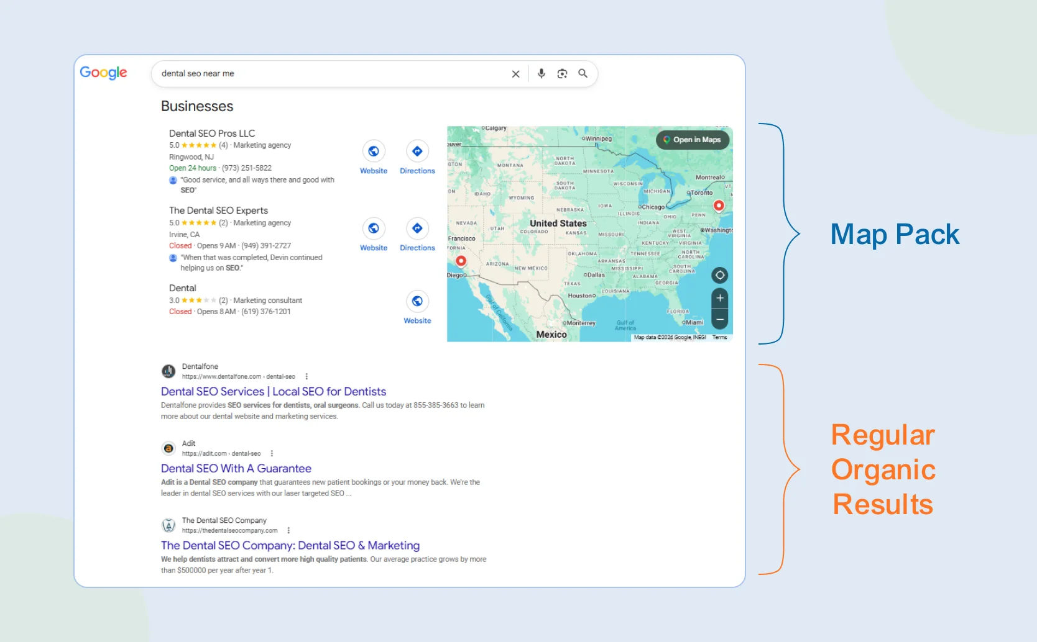The image size is (1037, 642).
Task: Open more options for thedentalseocompany.com result
Action: (x=288, y=530)
